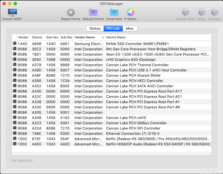Click sub vendor cell '106B'
The image size is (223, 174).
coord(51,59)
